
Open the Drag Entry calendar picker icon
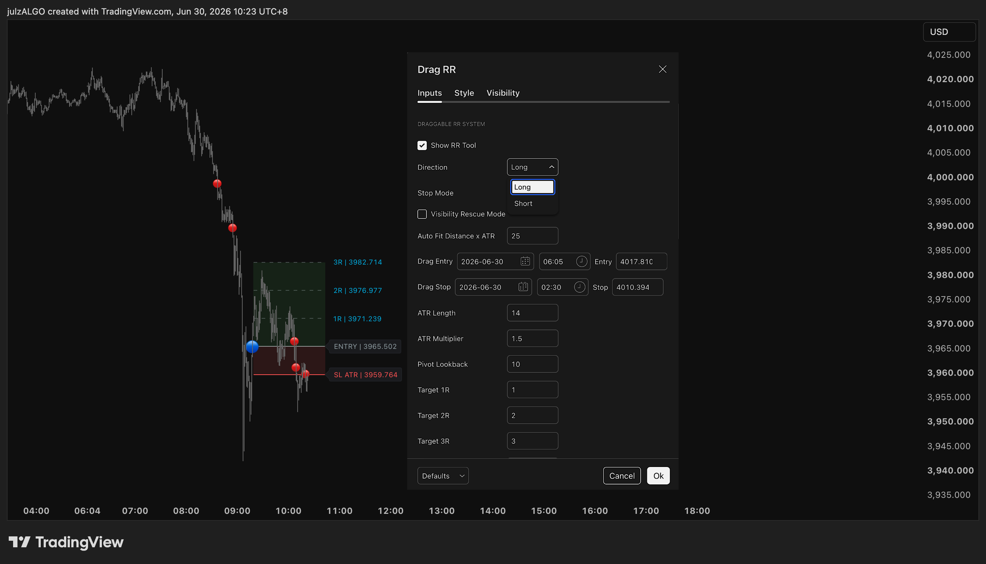(525, 262)
